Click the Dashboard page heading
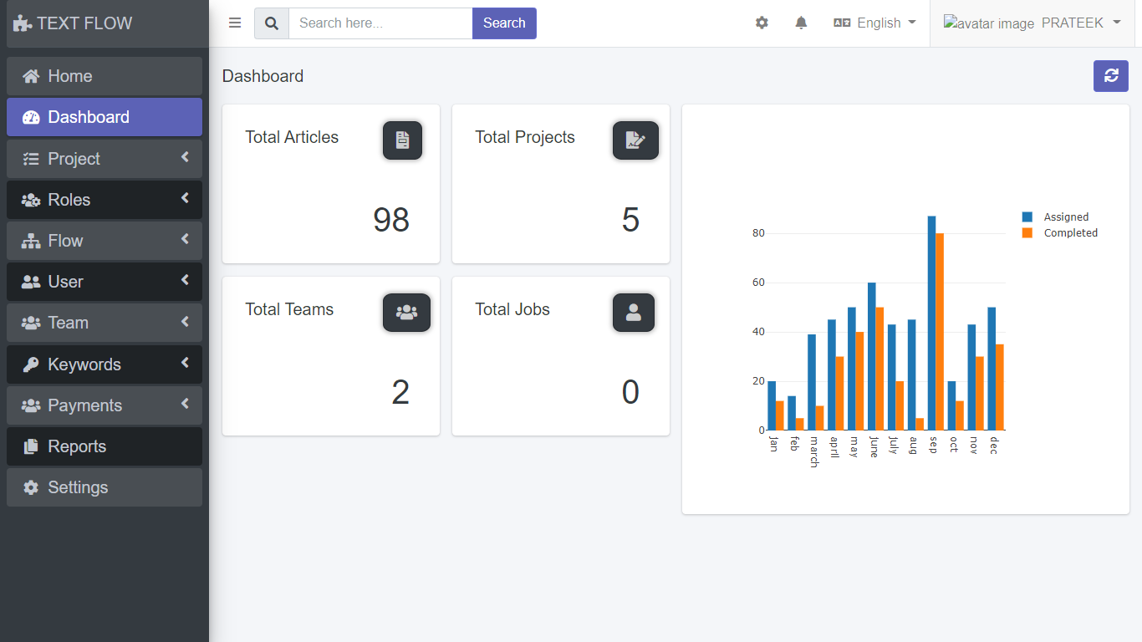Screen dimensions: 1142x642 coord(263,76)
